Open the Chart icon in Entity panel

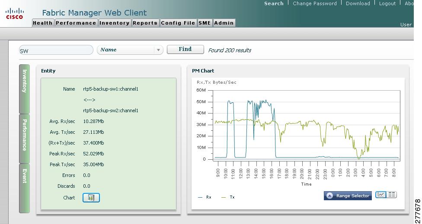[91, 198]
